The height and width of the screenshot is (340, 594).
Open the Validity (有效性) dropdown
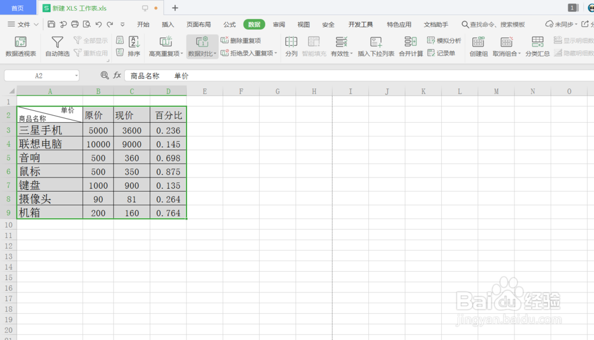point(342,46)
